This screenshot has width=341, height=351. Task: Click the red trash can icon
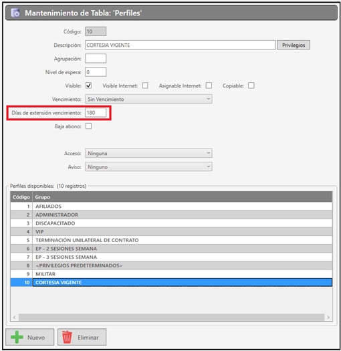click(67, 337)
